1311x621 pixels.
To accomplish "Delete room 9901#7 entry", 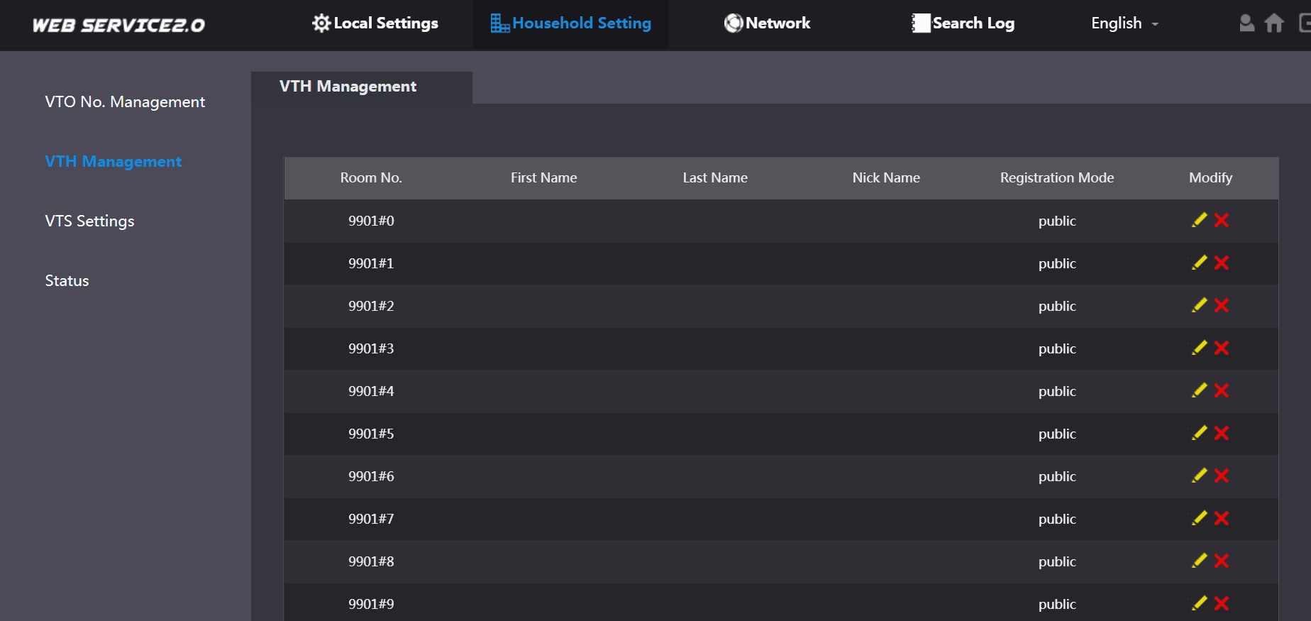I will tap(1221, 518).
